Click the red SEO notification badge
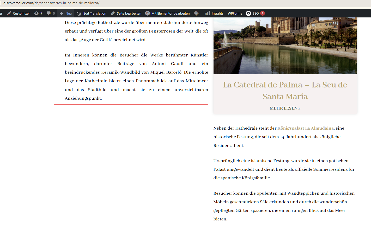The image size is (371, 235). (263, 13)
